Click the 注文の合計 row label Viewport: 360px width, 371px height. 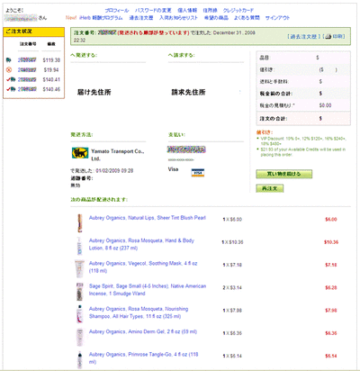(274, 119)
